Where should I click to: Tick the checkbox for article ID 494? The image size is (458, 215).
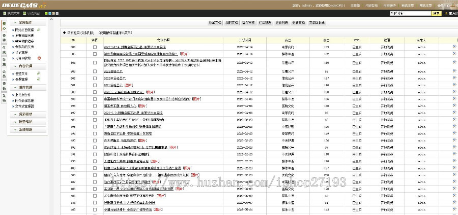95,133
